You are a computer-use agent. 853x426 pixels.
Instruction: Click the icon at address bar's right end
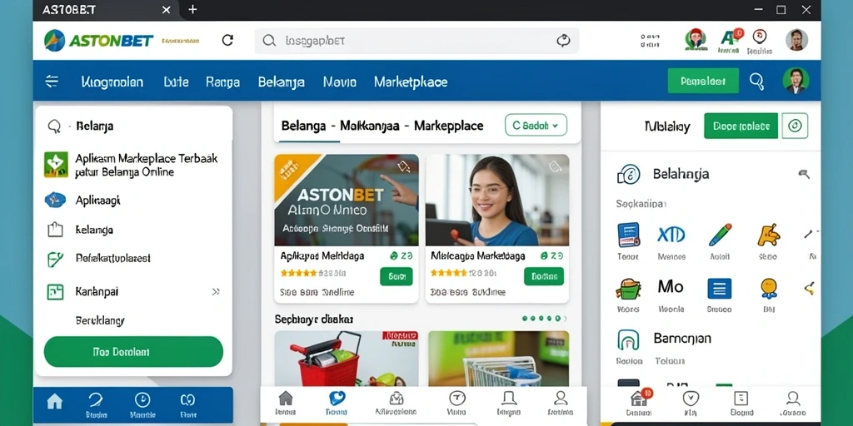564,41
